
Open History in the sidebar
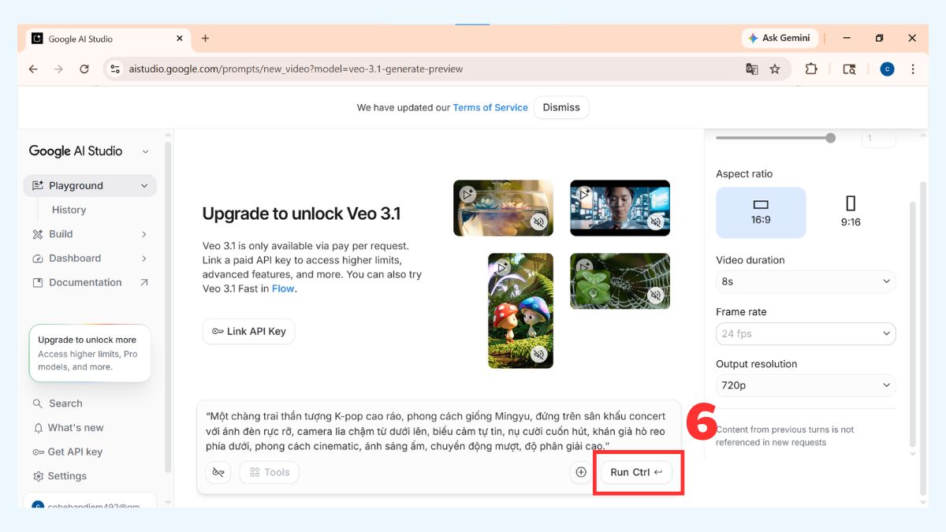pyautogui.click(x=69, y=210)
